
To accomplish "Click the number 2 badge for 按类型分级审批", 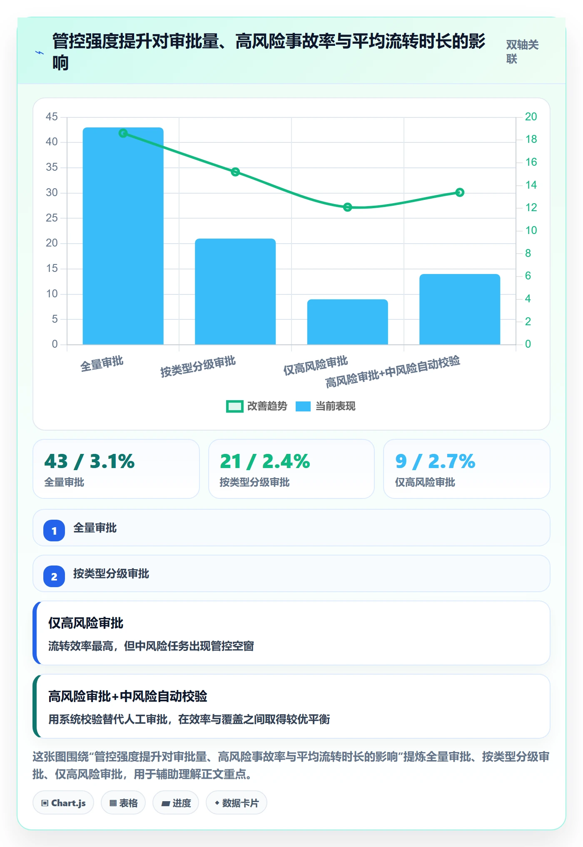I will click(x=54, y=576).
